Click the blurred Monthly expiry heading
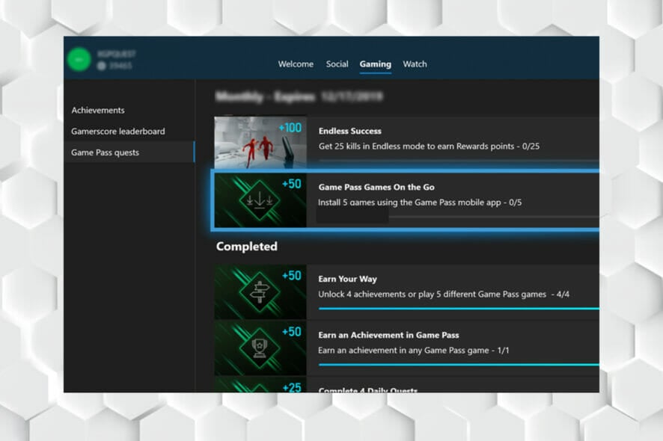Viewport: 663px width, 441px height. [299, 96]
